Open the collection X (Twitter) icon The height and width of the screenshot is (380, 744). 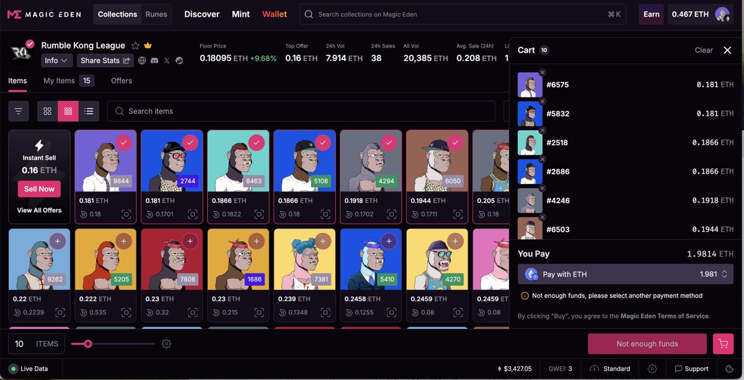point(167,61)
